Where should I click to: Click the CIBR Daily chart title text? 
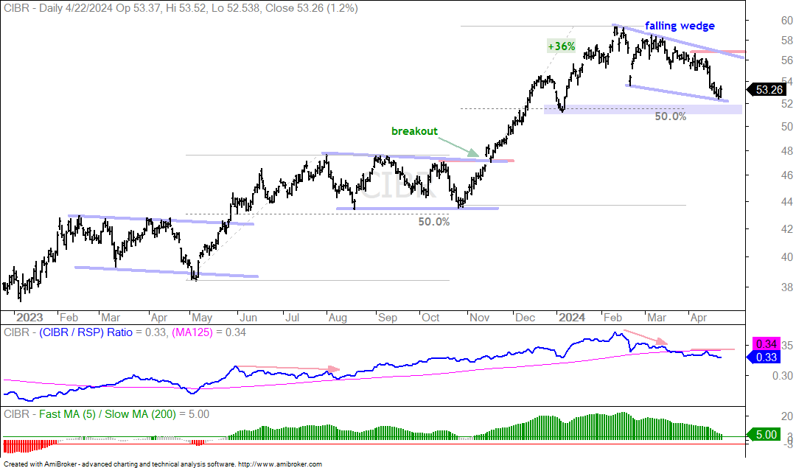pos(181,8)
